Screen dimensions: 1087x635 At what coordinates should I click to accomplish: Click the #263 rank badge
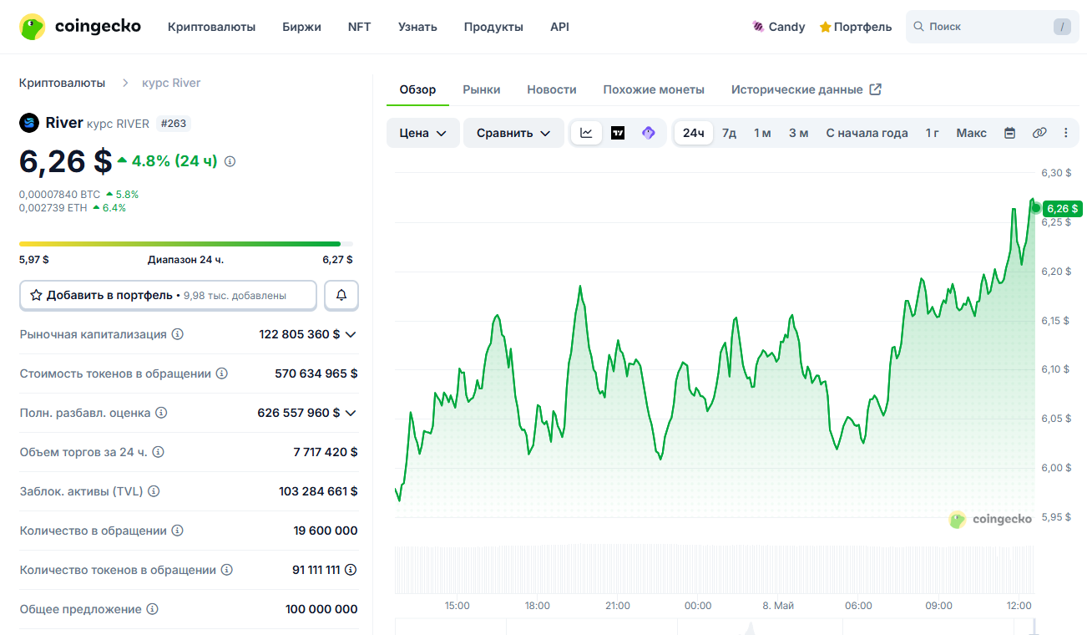(174, 124)
